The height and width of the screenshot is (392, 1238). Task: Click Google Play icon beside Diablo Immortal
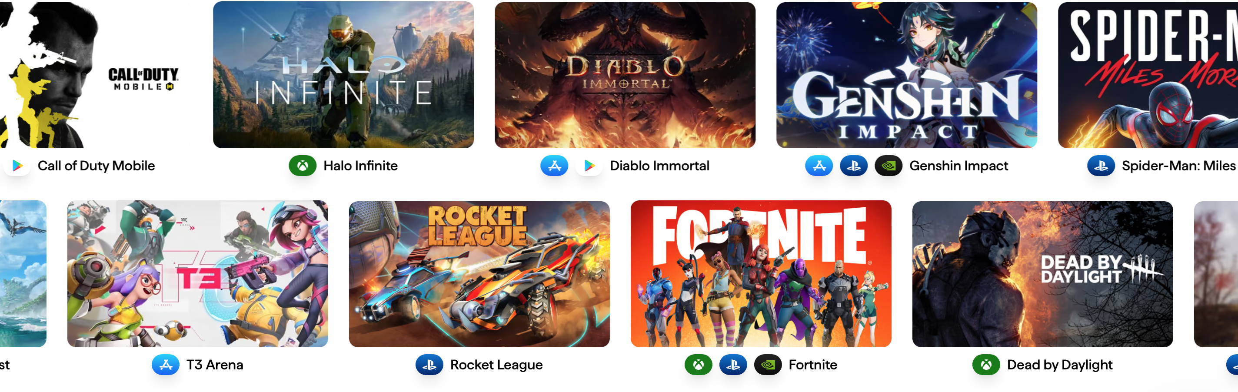coord(589,166)
